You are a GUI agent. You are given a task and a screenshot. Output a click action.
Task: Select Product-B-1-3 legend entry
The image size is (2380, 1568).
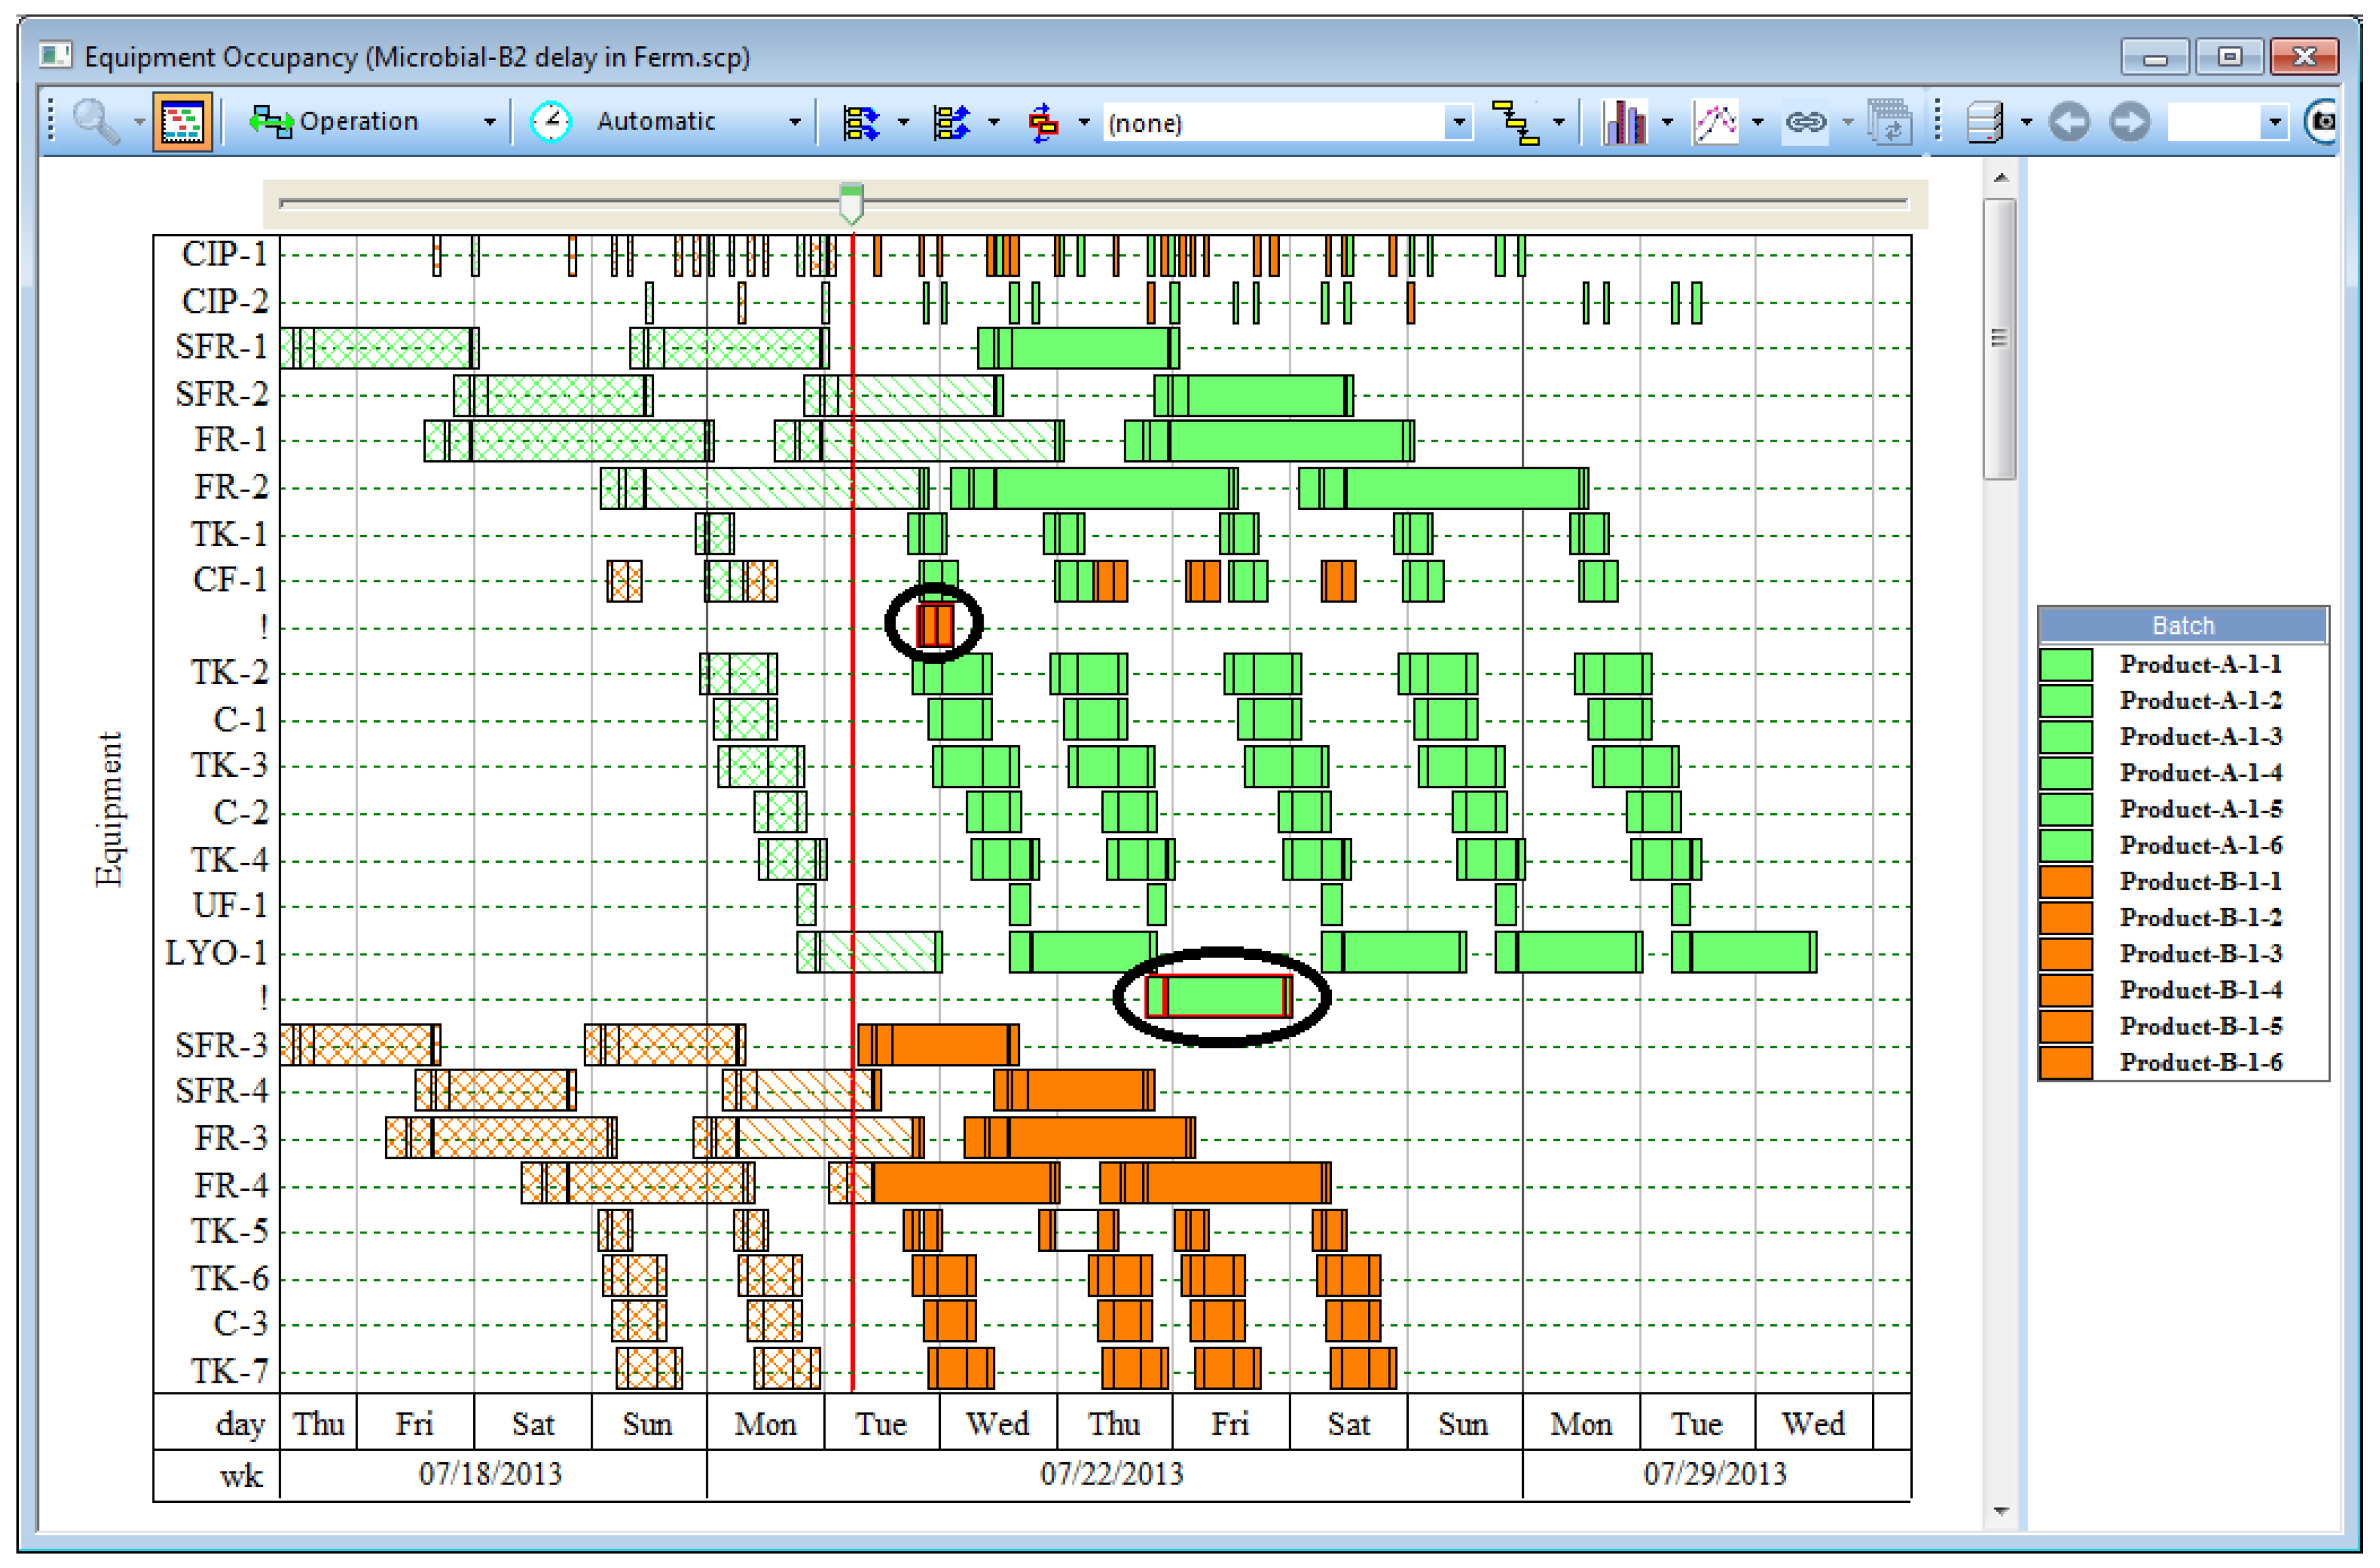click(2200, 954)
